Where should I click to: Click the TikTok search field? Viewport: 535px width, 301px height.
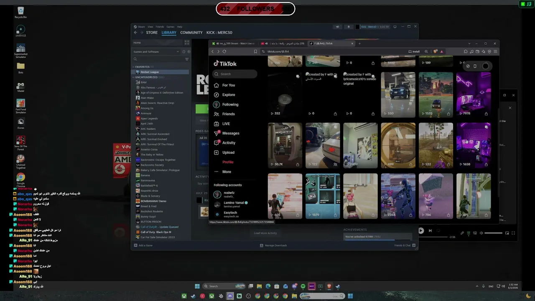tap(235, 74)
